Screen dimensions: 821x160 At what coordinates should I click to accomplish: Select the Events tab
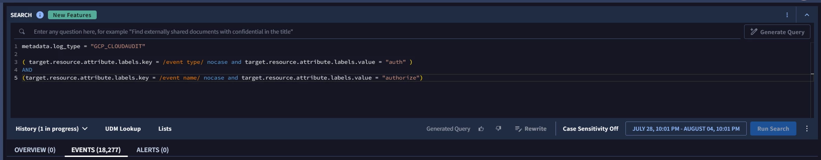click(96, 150)
